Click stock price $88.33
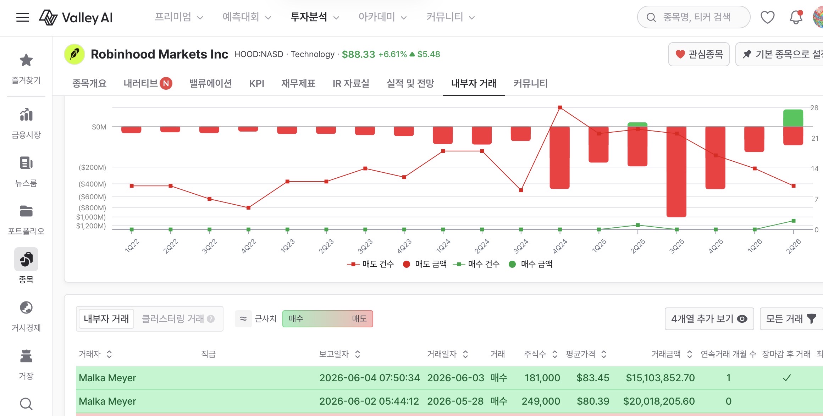 [358, 54]
